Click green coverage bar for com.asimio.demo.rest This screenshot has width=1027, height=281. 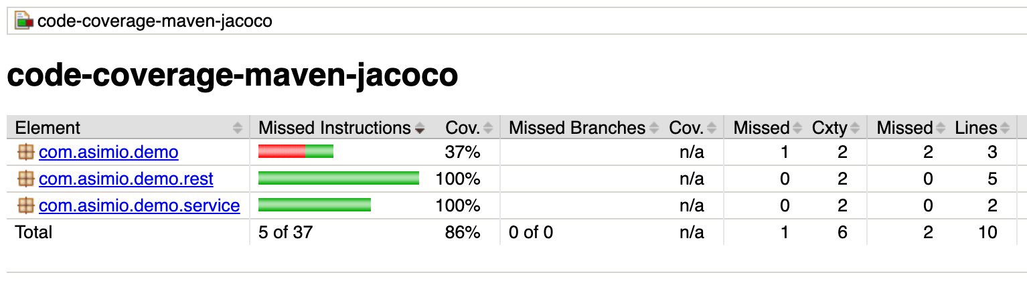(339, 179)
